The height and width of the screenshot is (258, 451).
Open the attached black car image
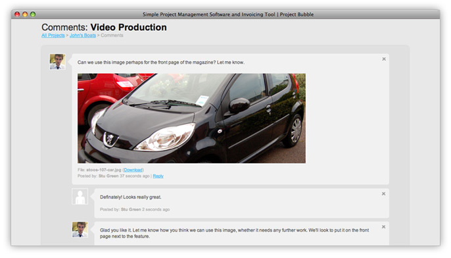tap(191, 118)
